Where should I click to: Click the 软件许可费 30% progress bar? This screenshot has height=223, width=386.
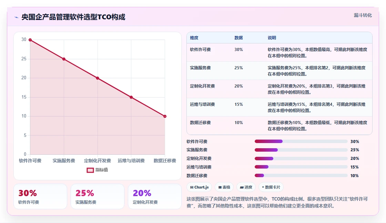(301, 142)
